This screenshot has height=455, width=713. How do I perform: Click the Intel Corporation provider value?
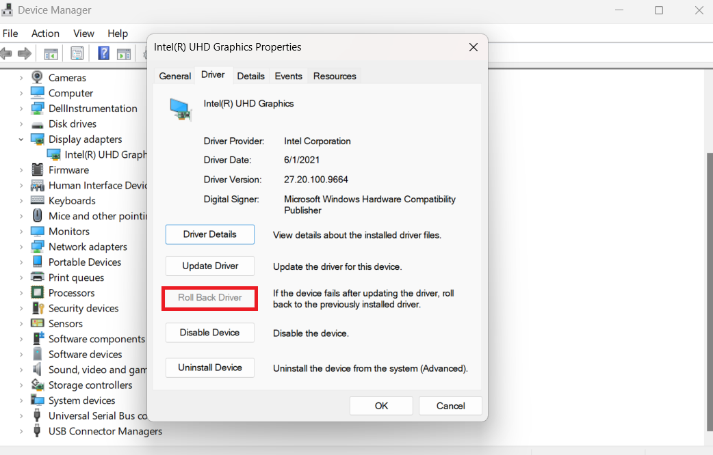pyautogui.click(x=317, y=141)
